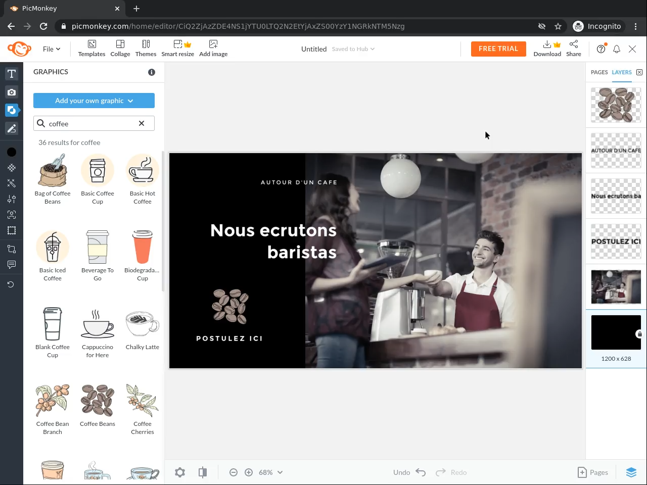Select the barista photo layer thumbnail

click(616, 287)
